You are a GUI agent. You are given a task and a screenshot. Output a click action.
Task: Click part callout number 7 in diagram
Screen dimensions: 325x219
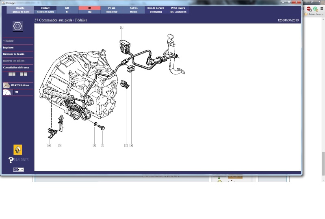coord(126,145)
